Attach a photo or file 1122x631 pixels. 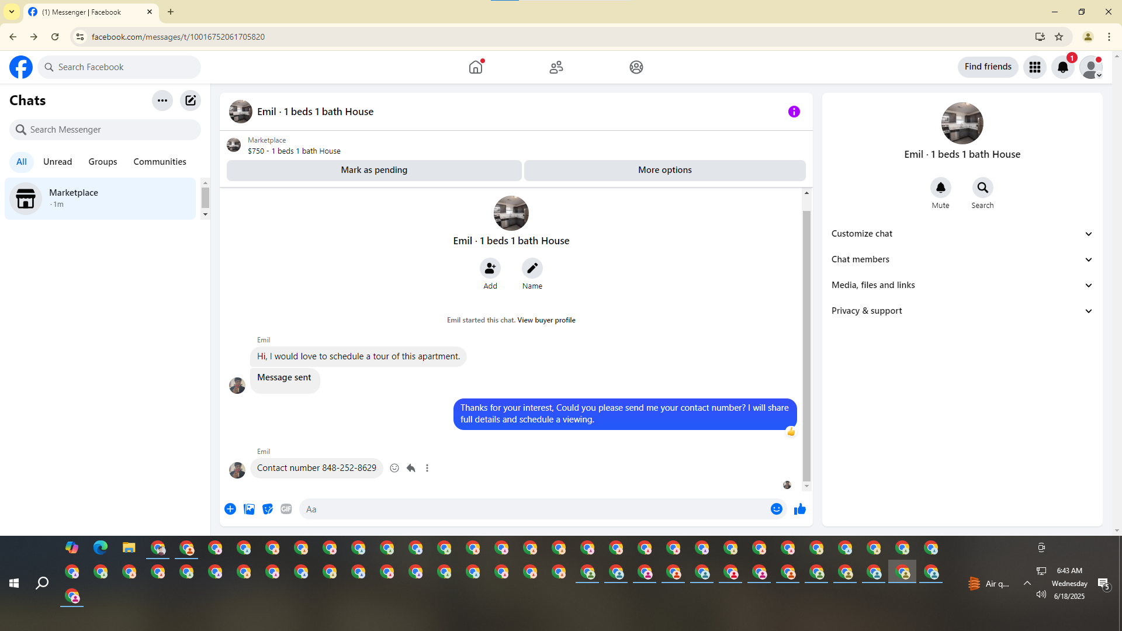tap(249, 509)
